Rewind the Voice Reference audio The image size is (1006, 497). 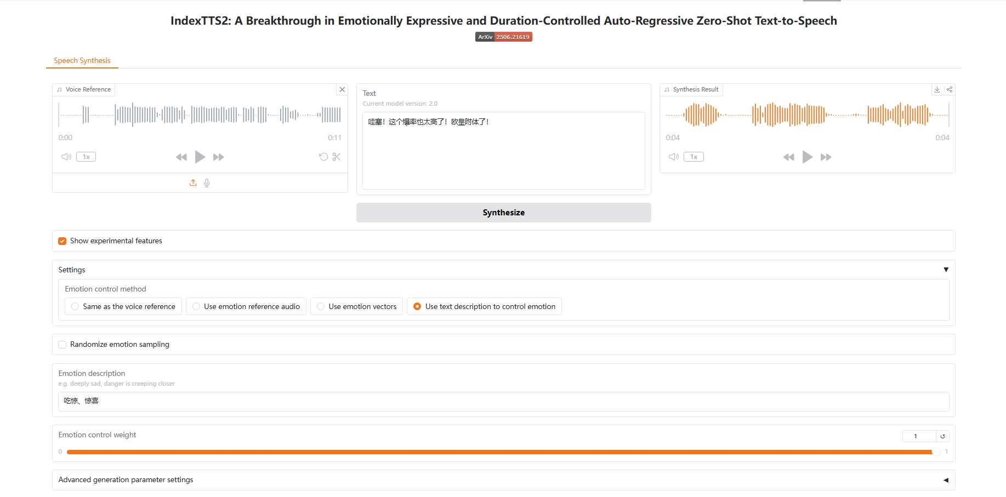181,157
